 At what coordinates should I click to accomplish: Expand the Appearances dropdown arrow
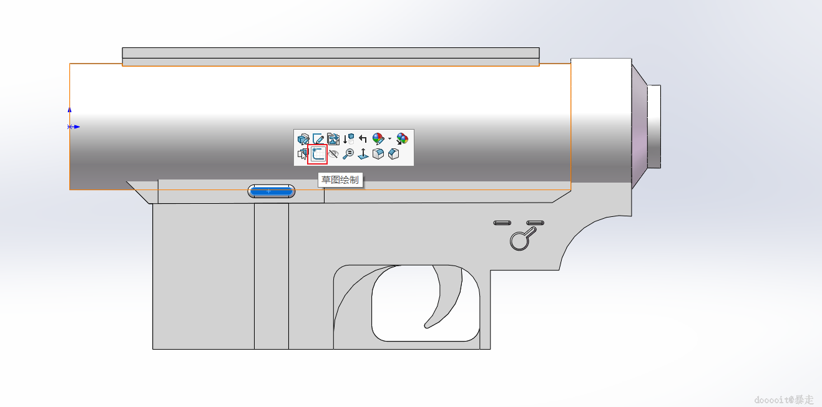tap(389, 138)
